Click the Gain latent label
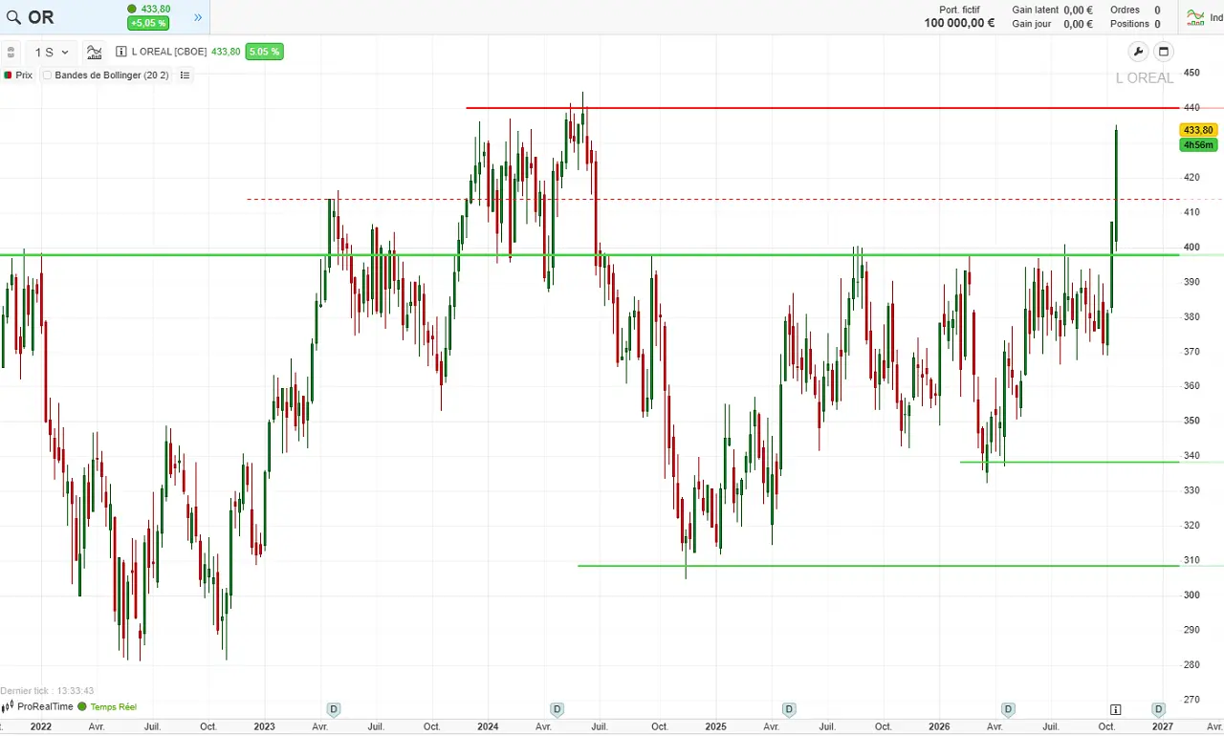The width and height of the screenshot is (1224, 736). pyautogui.click(x=1036, y=10)
